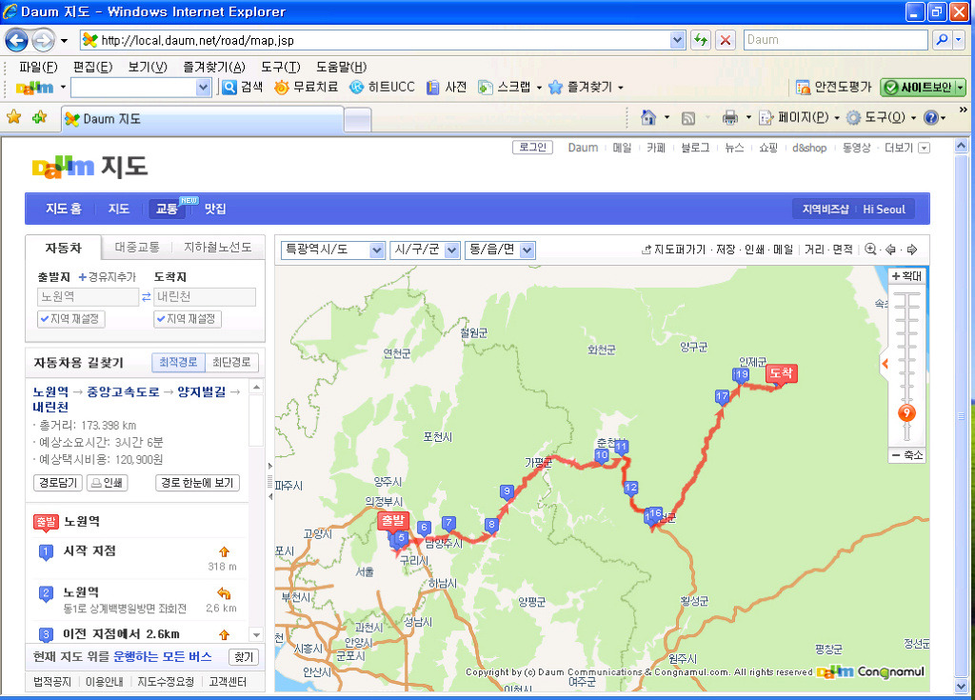Click the magnifier search icon beside Daum box
The image size is (975, 700).
942,40
